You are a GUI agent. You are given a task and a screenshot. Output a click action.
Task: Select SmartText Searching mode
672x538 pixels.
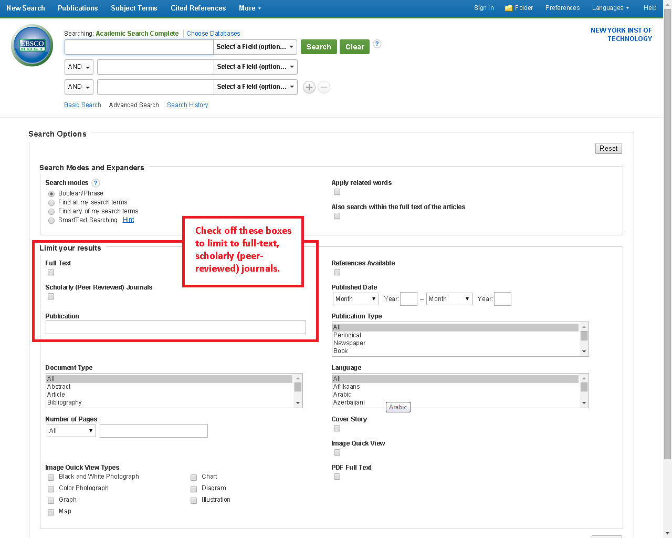[x=51, y=221]
